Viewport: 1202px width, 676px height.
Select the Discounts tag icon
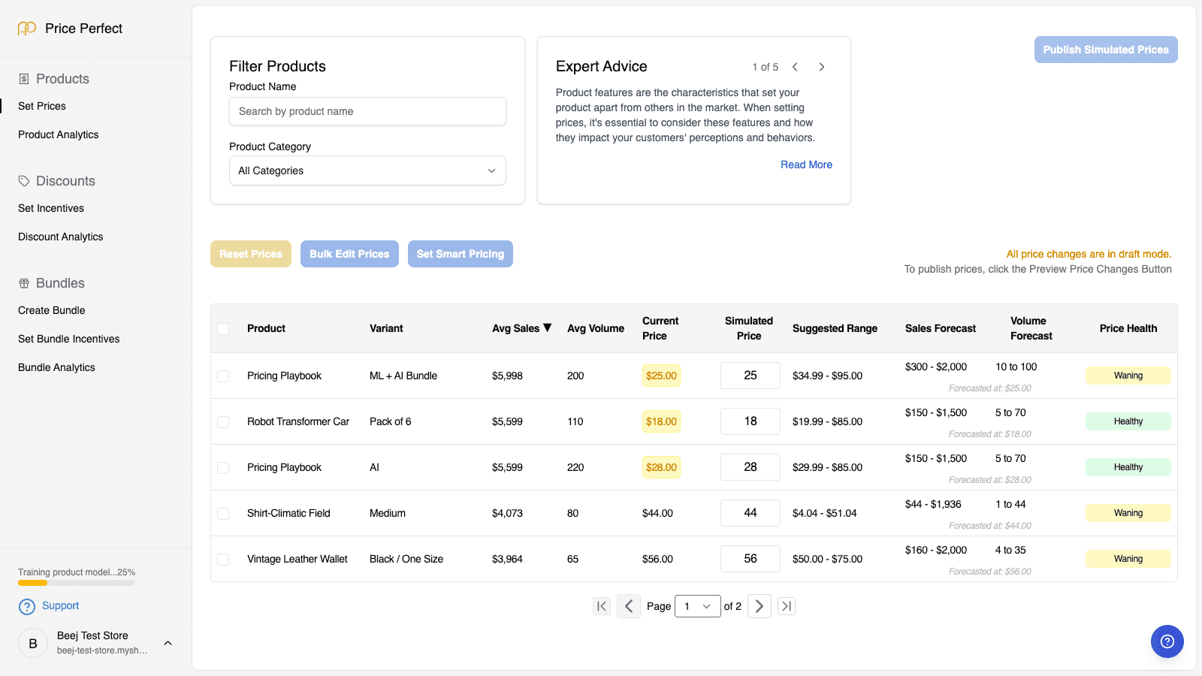point(23,181)
